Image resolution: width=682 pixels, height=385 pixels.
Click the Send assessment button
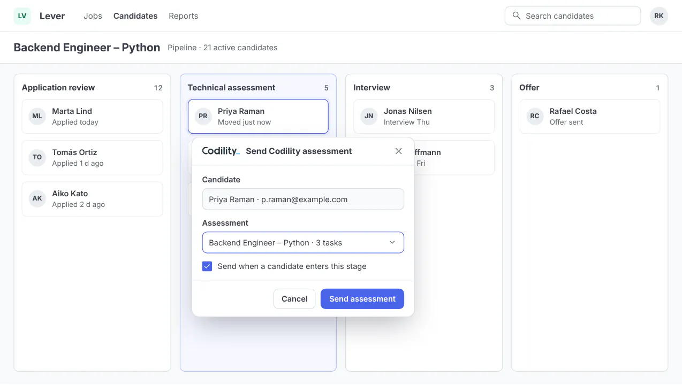(x=362, y=299)
